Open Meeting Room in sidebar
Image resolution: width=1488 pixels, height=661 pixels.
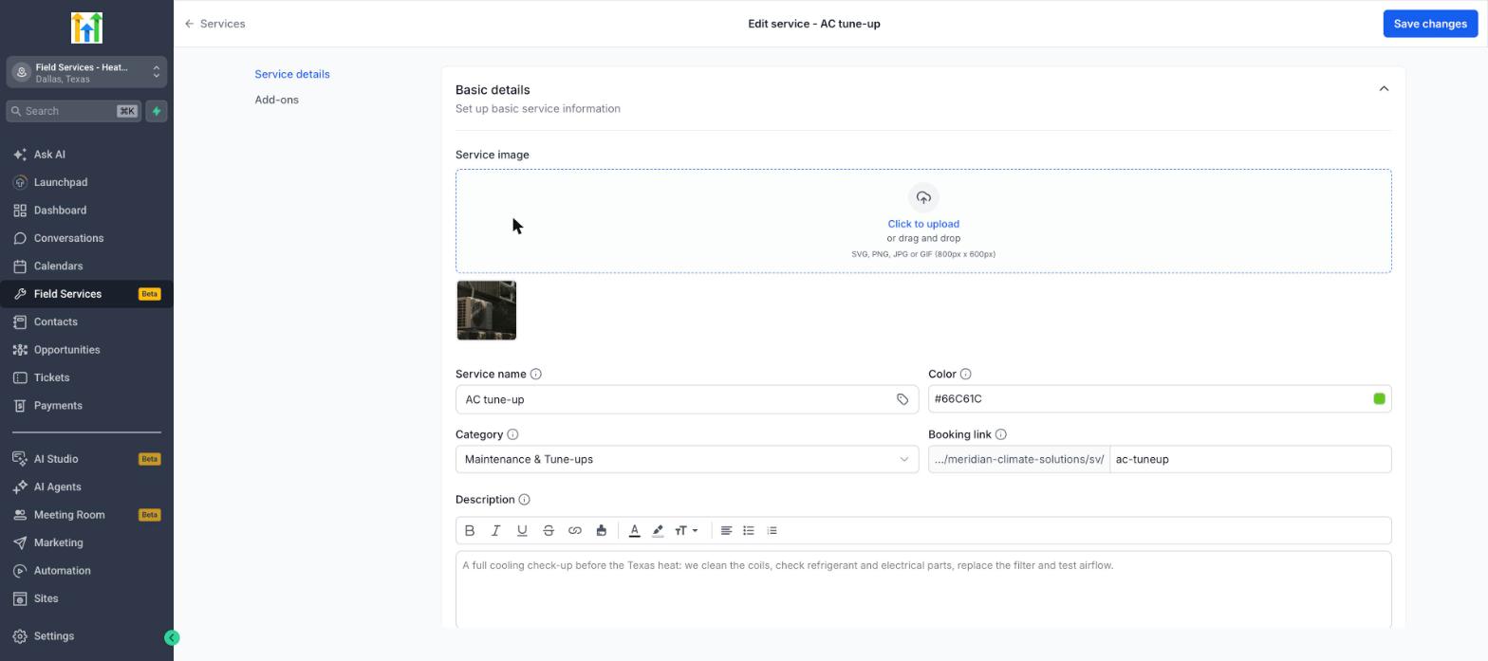[x=86, y=515]
